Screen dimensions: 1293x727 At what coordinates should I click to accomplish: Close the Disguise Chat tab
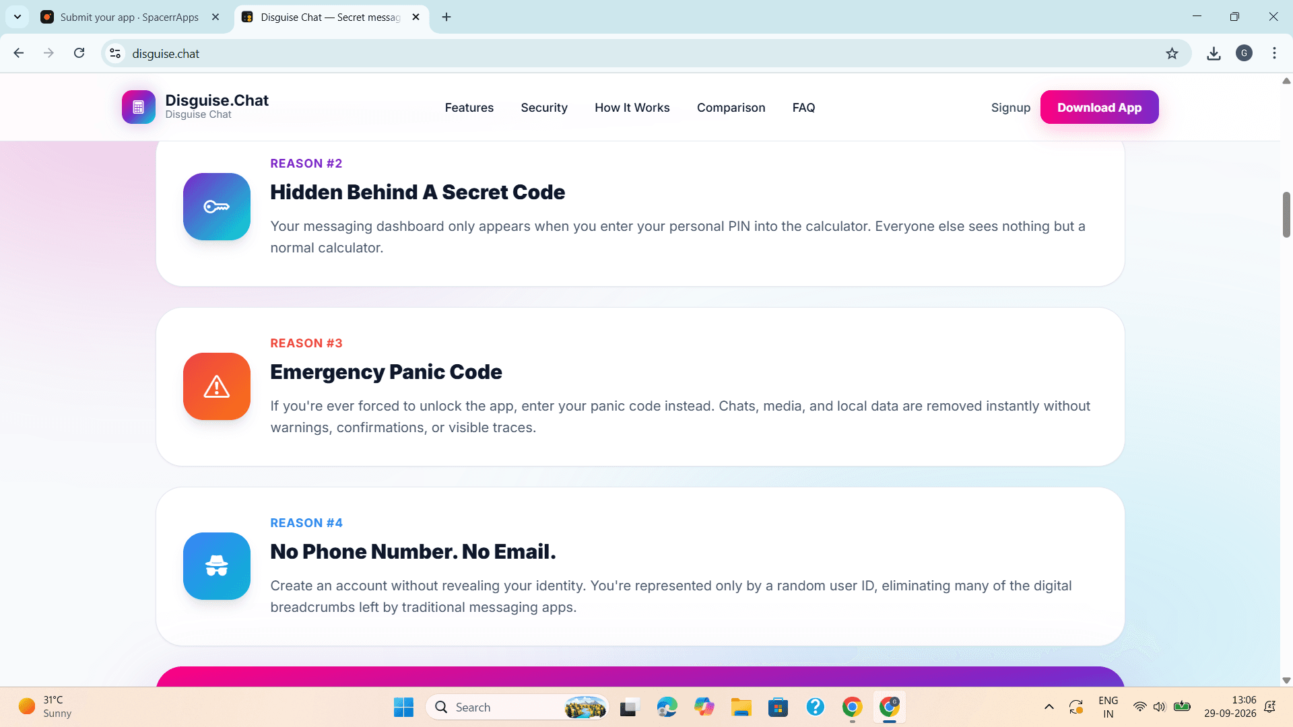click(x=416, y=17)
